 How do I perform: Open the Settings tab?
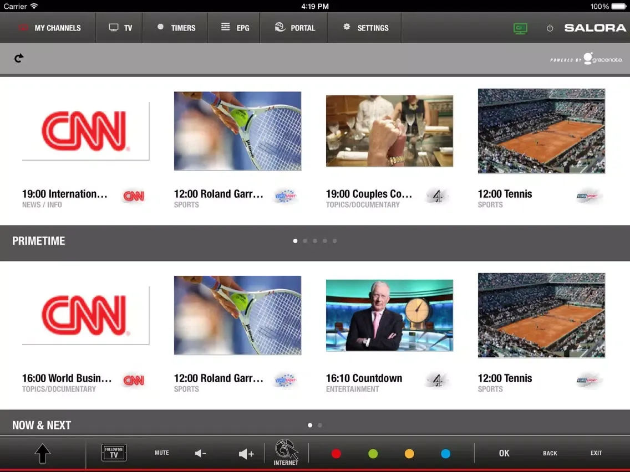coord(364,28)
